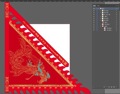Image resolution: width=120 pixels, height=94 pixels.
Task: Click the Create New Layer icon
Action: point(114,87)
